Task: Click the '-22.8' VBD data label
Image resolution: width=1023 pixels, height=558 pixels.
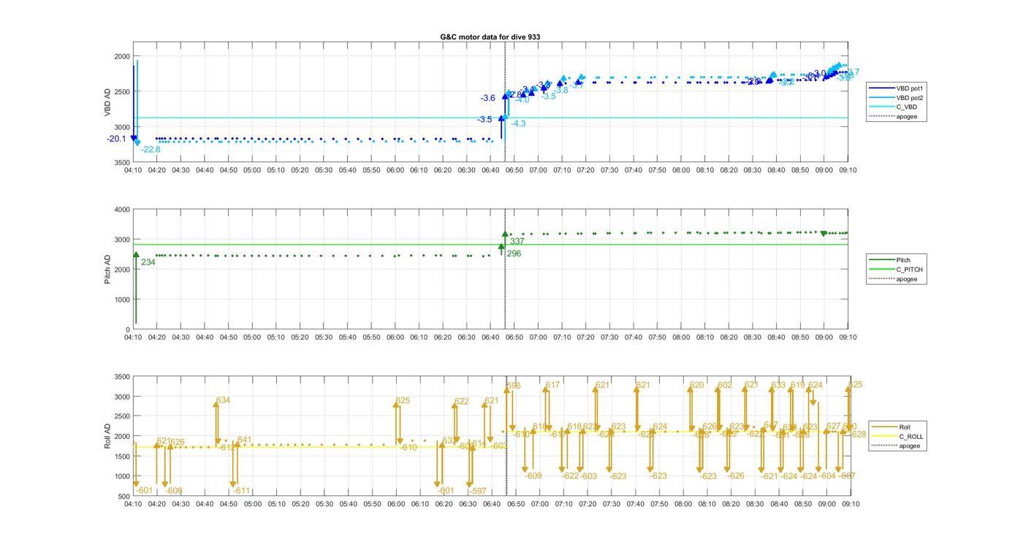Action: tap(151, 150)
